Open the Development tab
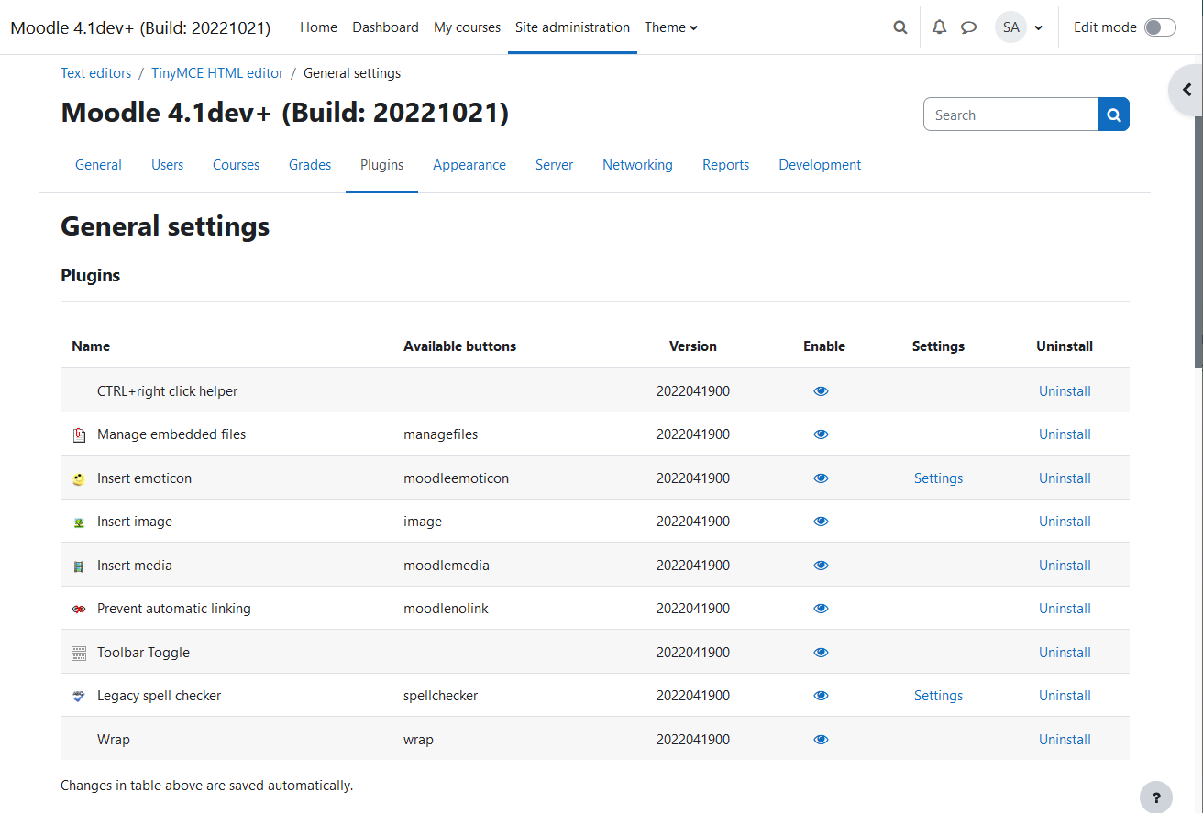Viewport: 1203px width, 813px height. click(x=820, y=165)
